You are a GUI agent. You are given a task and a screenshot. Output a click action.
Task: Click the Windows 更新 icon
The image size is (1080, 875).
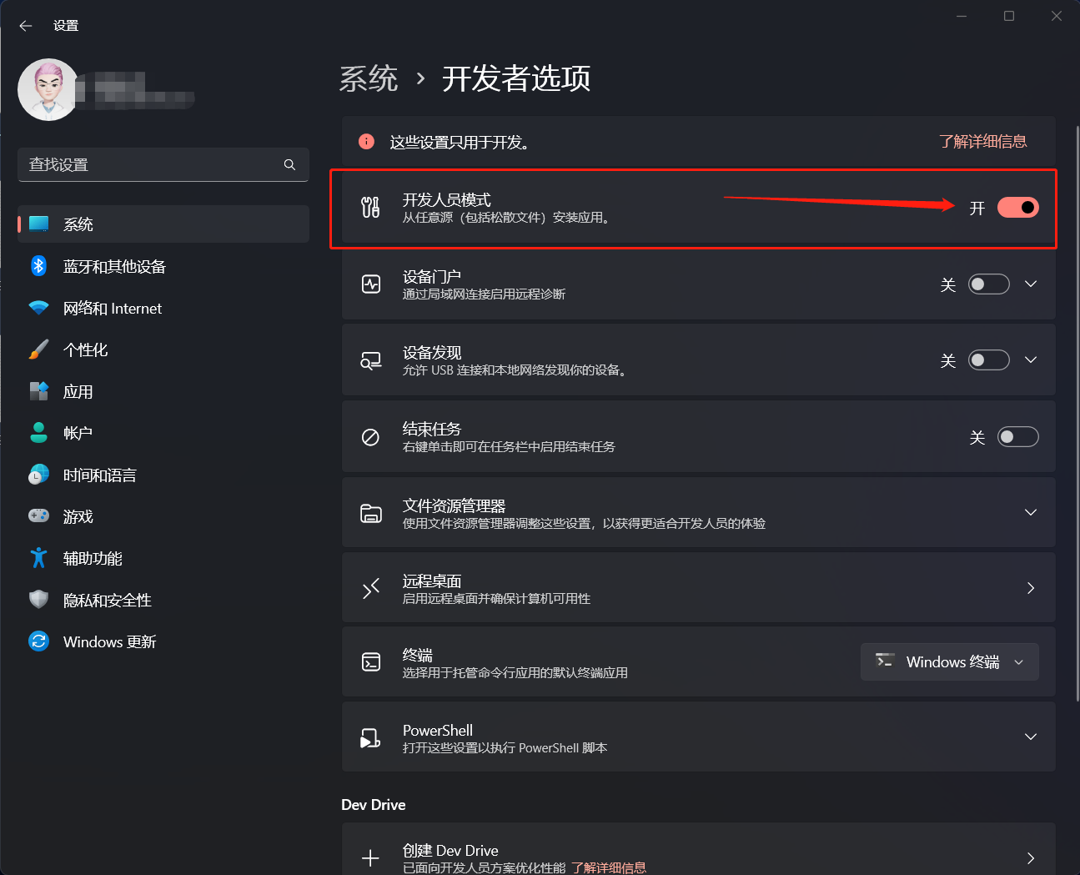[x=38, y=641]
